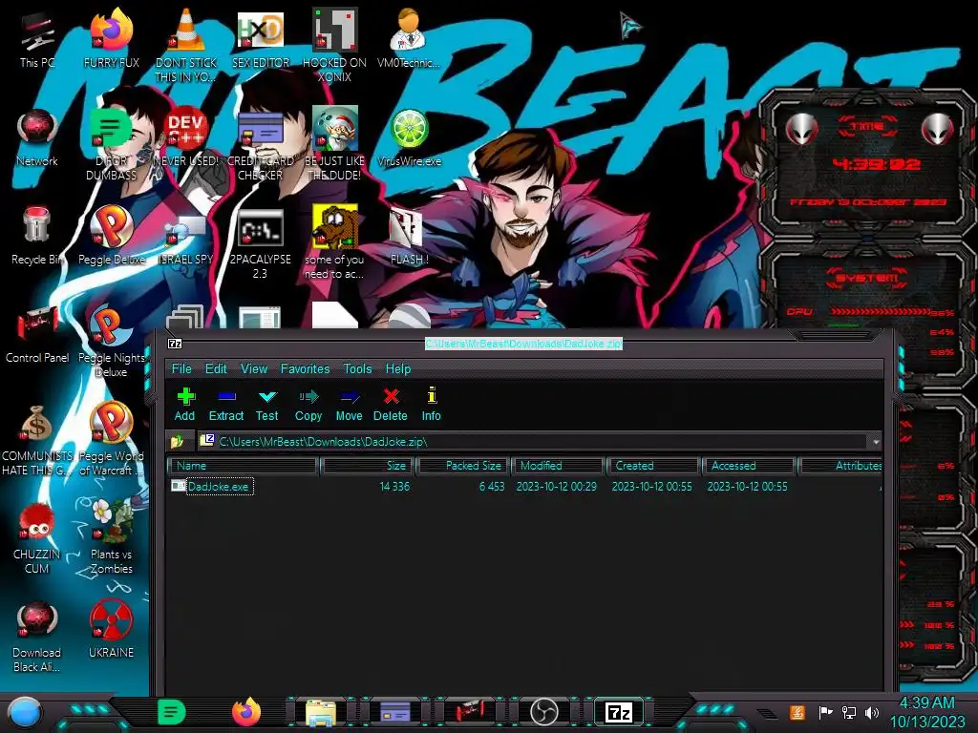Image resolution: width=978 pixels, height=733 pixels.
Task: Select the VirusWire.exe lime desktop icon
Action: [409, 138]
